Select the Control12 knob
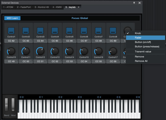Viewport: 166px width, 120px height. click(40, 51)
